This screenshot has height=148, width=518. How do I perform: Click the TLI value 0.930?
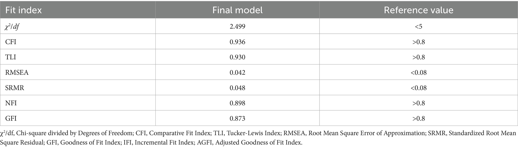(x=237, y=57)
